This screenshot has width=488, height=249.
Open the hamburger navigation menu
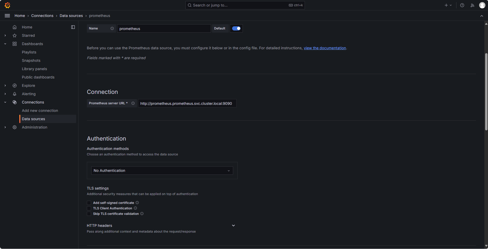7,16
